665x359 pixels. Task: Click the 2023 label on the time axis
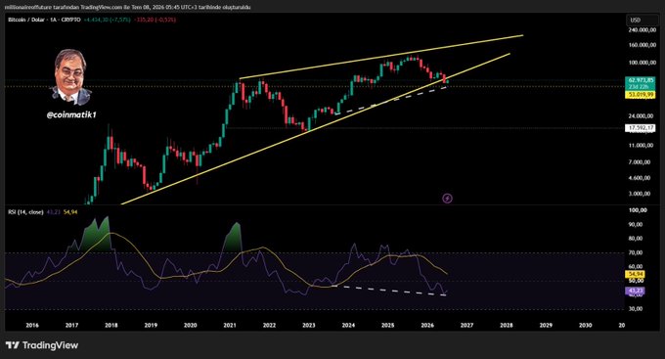click(309, 325)
